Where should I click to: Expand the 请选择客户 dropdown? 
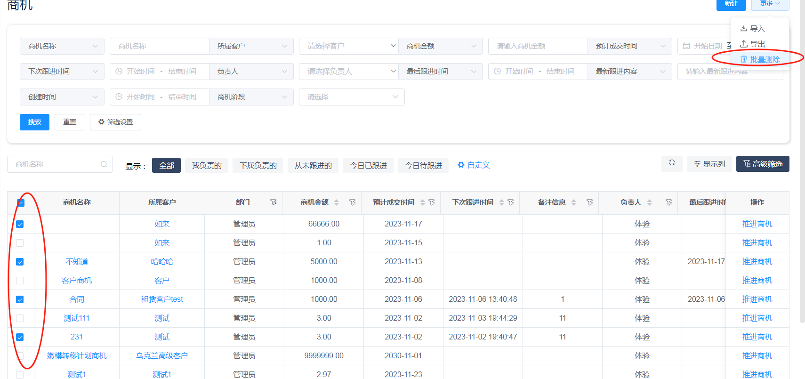(x=348, y=46)
